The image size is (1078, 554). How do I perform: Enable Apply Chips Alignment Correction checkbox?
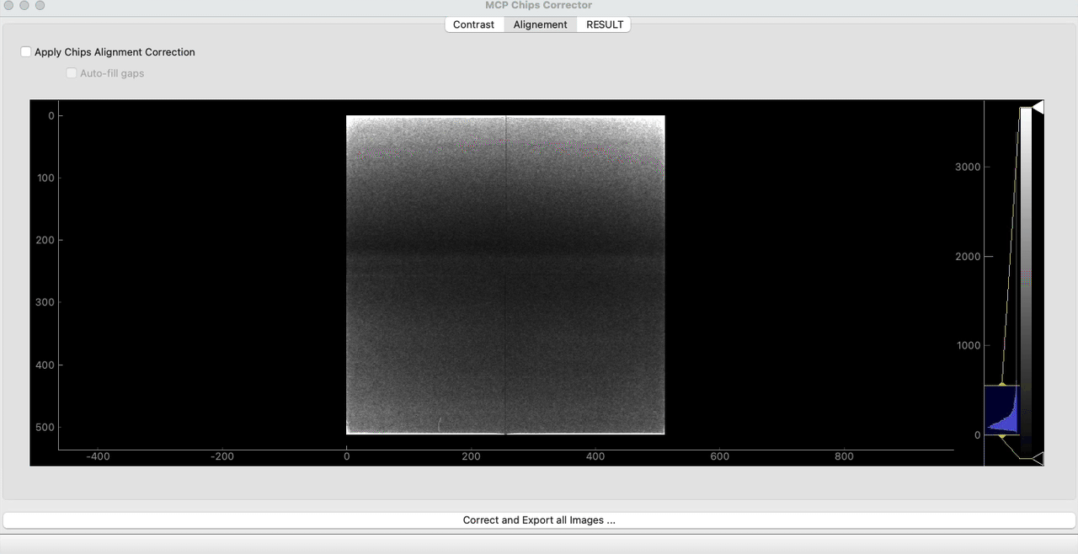coord(27,52)
